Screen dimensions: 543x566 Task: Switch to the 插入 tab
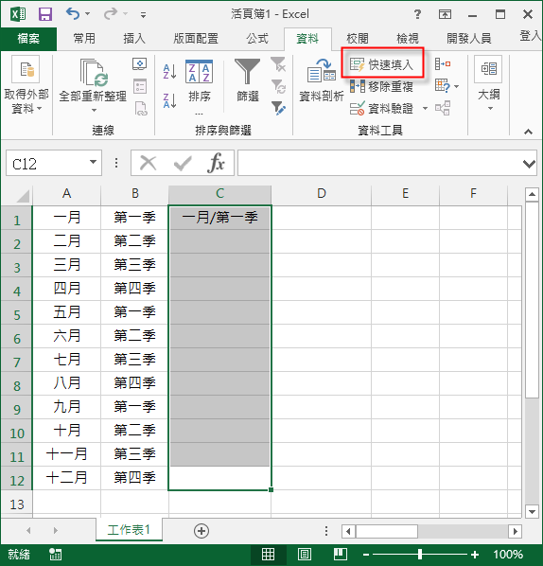click(x=134, y=38)
